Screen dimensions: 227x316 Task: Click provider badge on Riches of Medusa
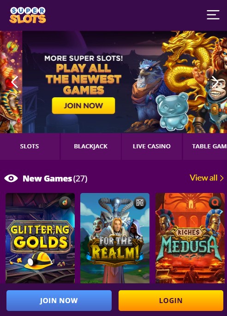(x=215, y=203)
